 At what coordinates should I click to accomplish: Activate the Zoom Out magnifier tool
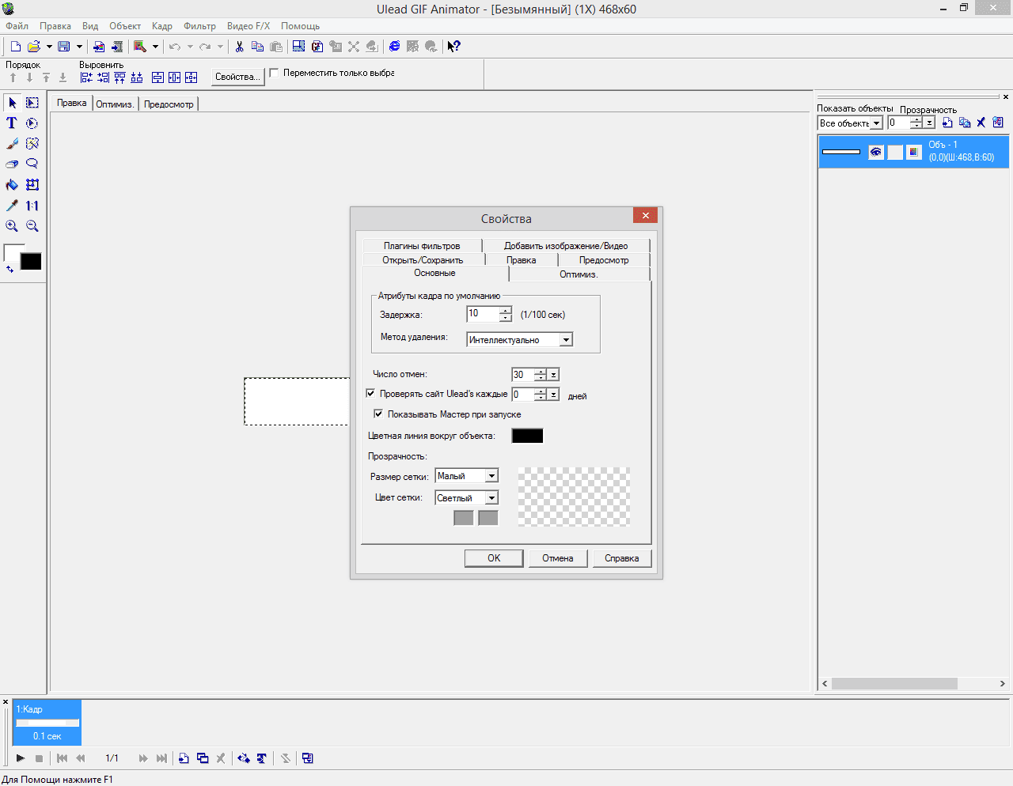click(x=32, y=226)
